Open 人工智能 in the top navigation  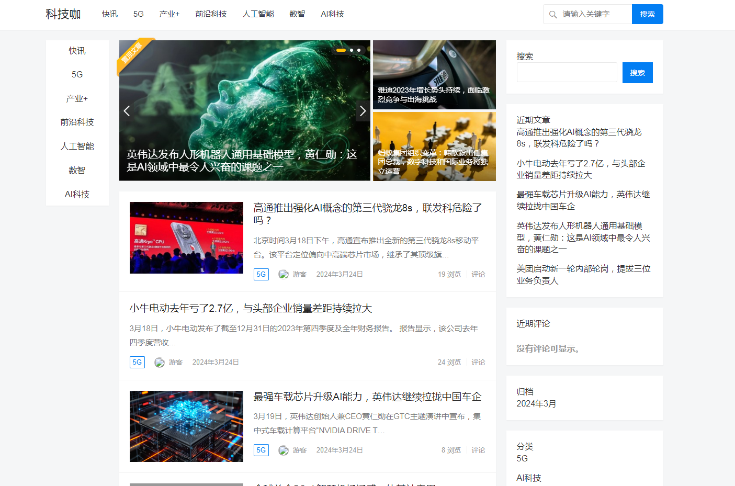coord(258,14)
